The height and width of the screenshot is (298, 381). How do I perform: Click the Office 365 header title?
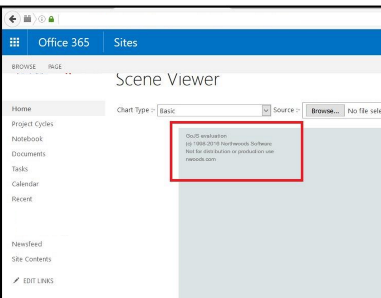(x=64, y=42)
